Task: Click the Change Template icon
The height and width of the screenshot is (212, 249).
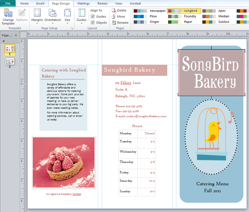Action: [x=7, y=14]
